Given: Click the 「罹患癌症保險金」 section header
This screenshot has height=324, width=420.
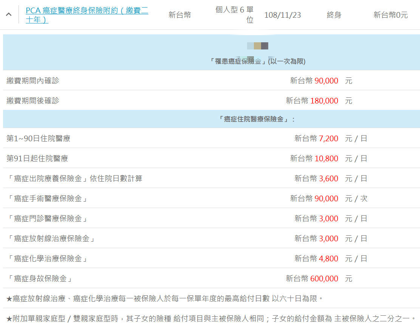Looking at the screenshot, I should (x=257, y=61).
